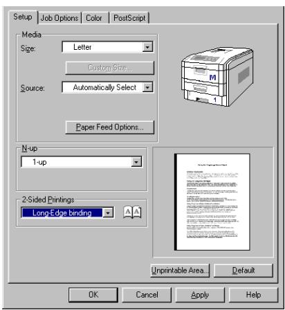The width and height of the screenshot is (285, 310).
Task: Expand the Source dropdown arrow
Action: tap(147, 87)
